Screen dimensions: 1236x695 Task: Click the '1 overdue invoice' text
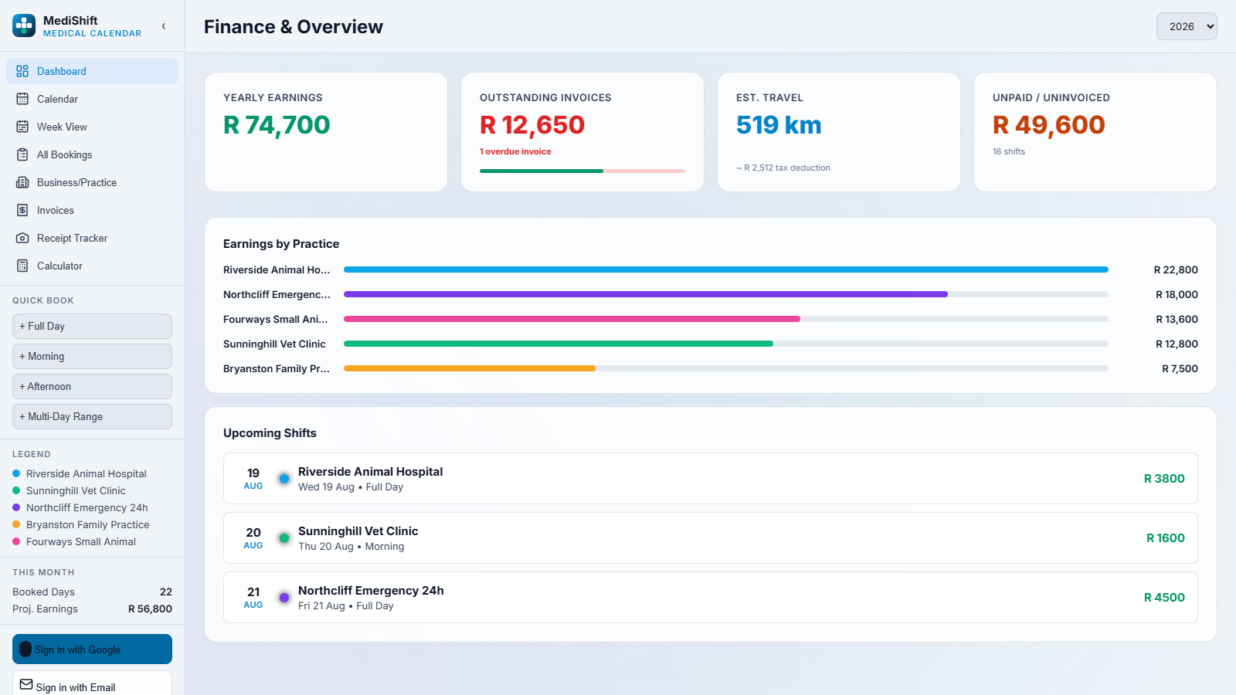coord(515,151)
